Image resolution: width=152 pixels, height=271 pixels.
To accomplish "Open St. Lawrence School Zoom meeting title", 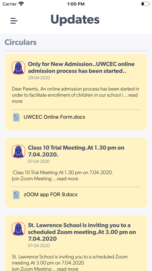I will point(82,232).
